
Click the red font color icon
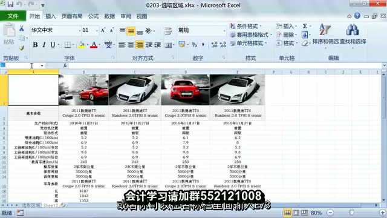click(x=94, y=45)
